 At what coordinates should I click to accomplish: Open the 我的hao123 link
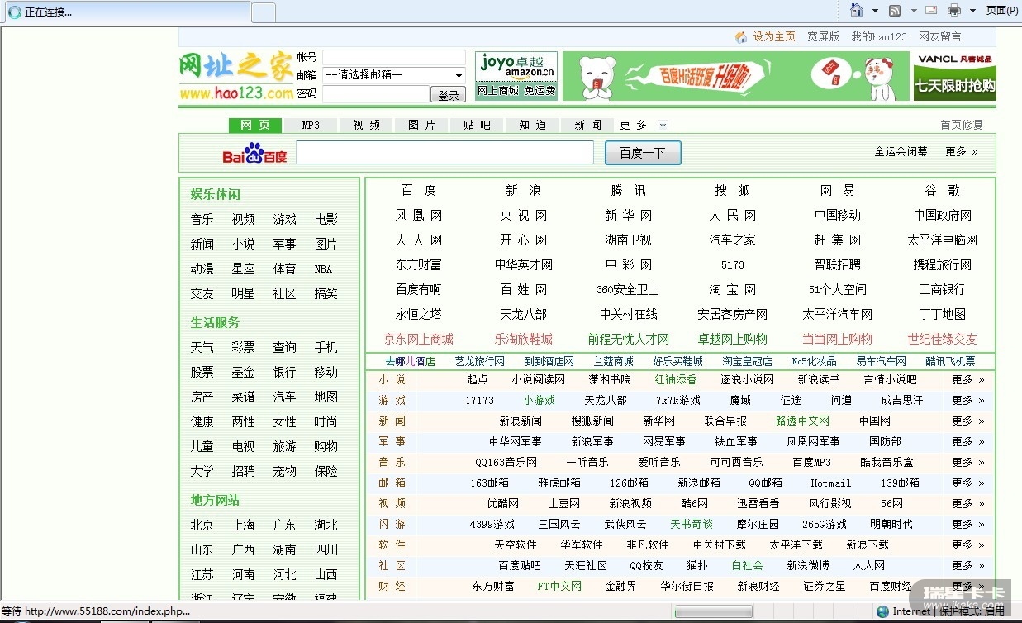tap(879, 36)
